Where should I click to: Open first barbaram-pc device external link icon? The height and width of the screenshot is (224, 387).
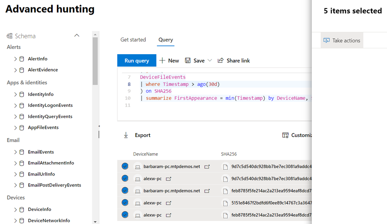click(x=207, y=166)
